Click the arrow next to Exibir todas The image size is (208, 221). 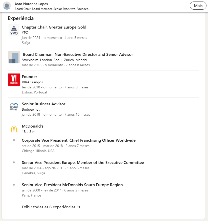(78, 207)
